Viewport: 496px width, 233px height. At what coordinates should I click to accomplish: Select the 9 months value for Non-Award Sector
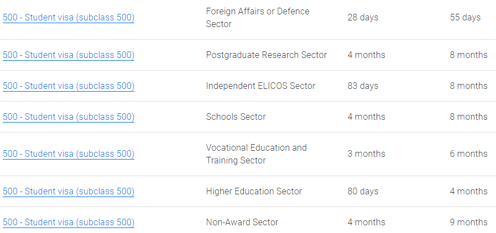(x=468, y=223)
